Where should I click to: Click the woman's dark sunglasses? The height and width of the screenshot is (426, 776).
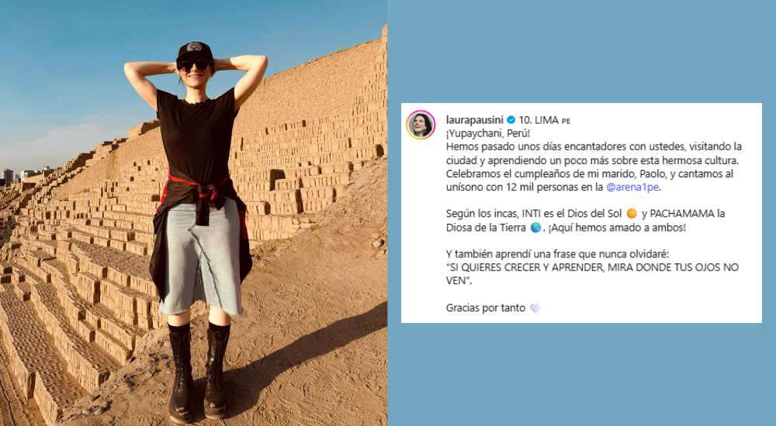click(x=194, y=65)
